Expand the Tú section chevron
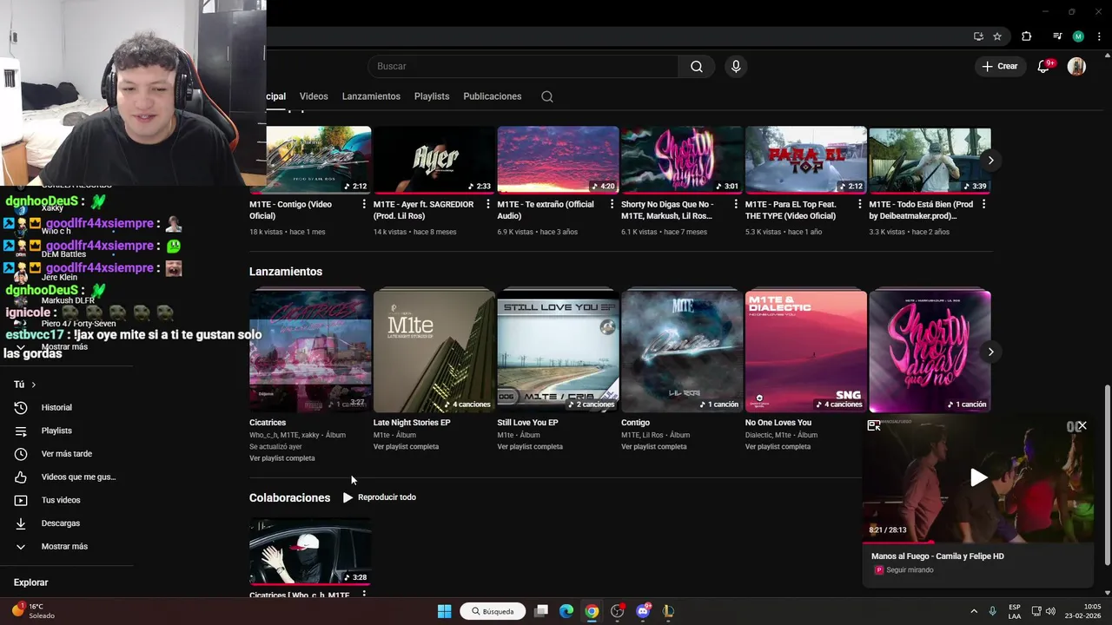Viewport: 1112px width, 625px height. [x=34, y=385]
